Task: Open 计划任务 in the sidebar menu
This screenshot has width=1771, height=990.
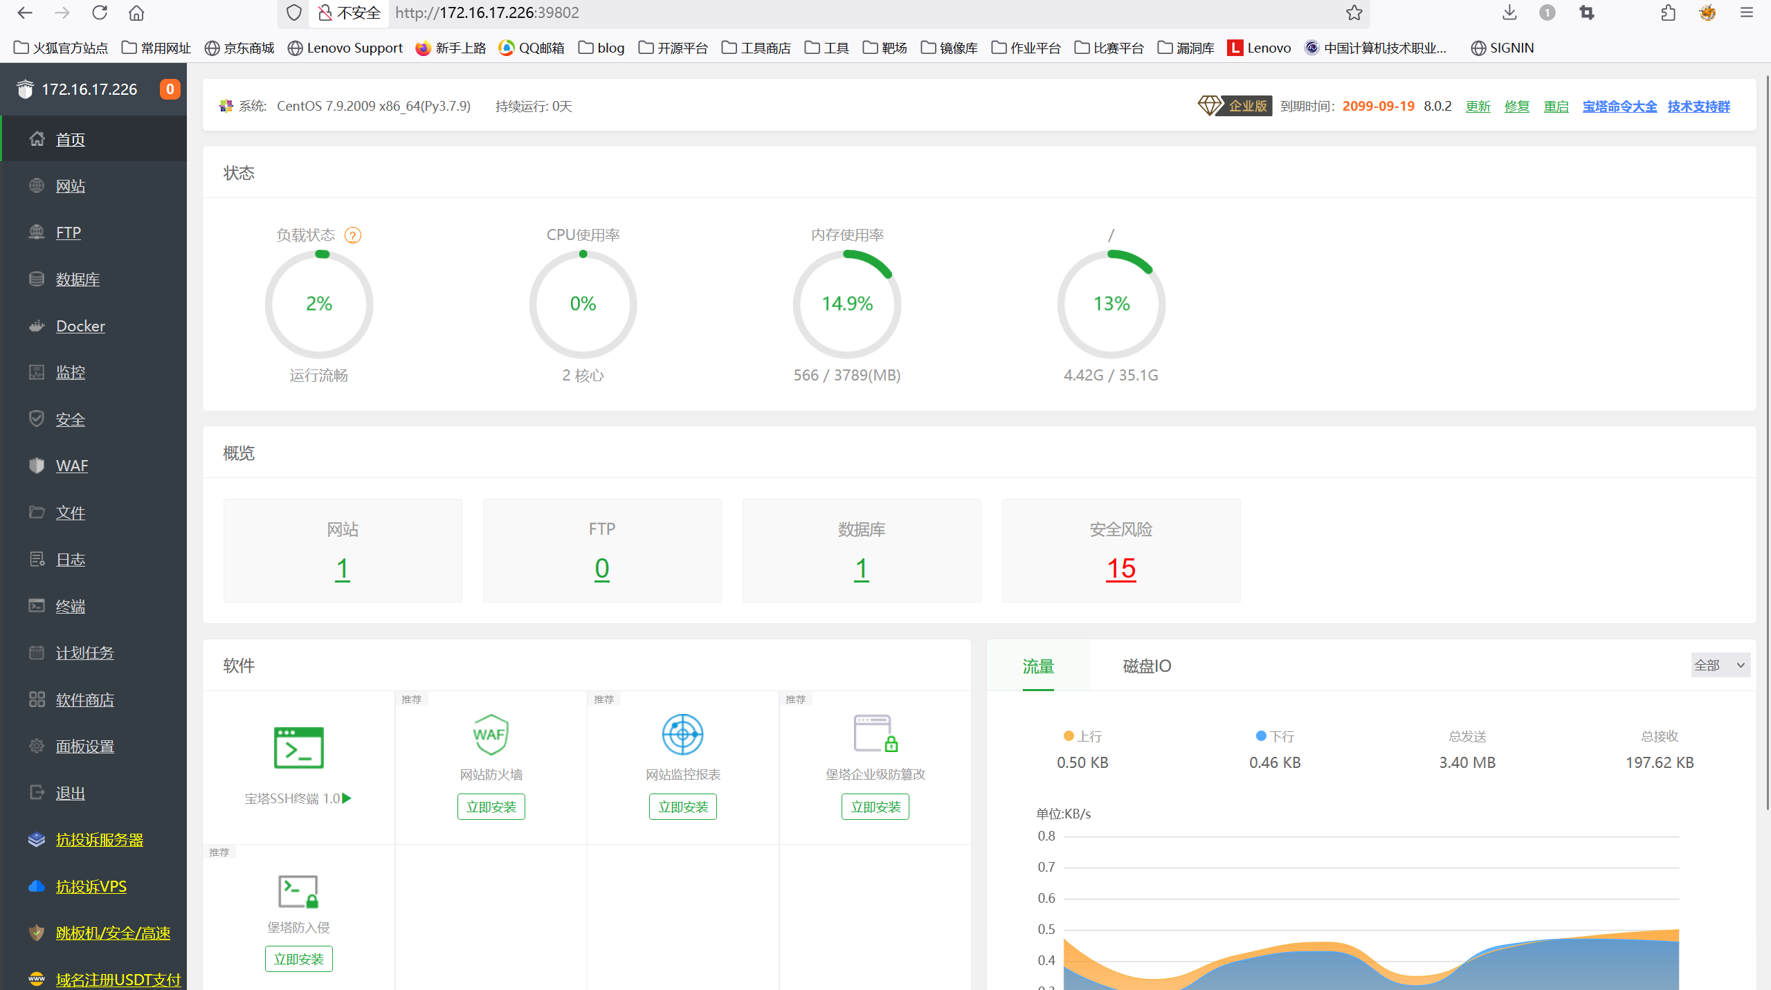Action: pos(84,653)
